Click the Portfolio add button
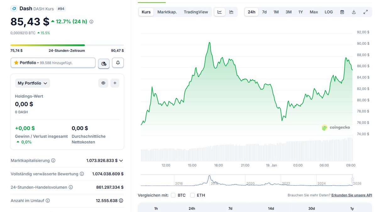The height and width of the screenshot is (212, 377). [x=53, y=63]
